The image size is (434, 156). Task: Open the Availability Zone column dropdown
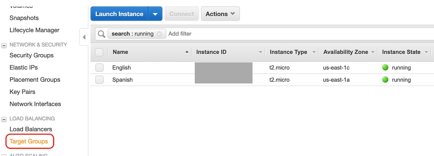tap(373, 52)
